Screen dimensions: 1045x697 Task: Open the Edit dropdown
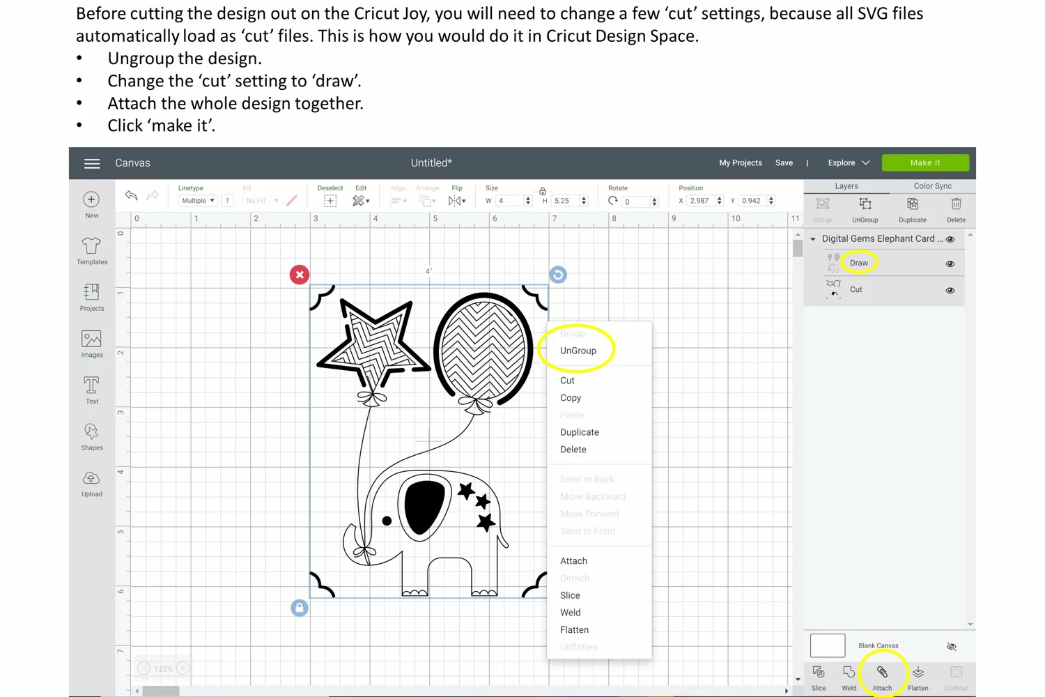point(361,201)
